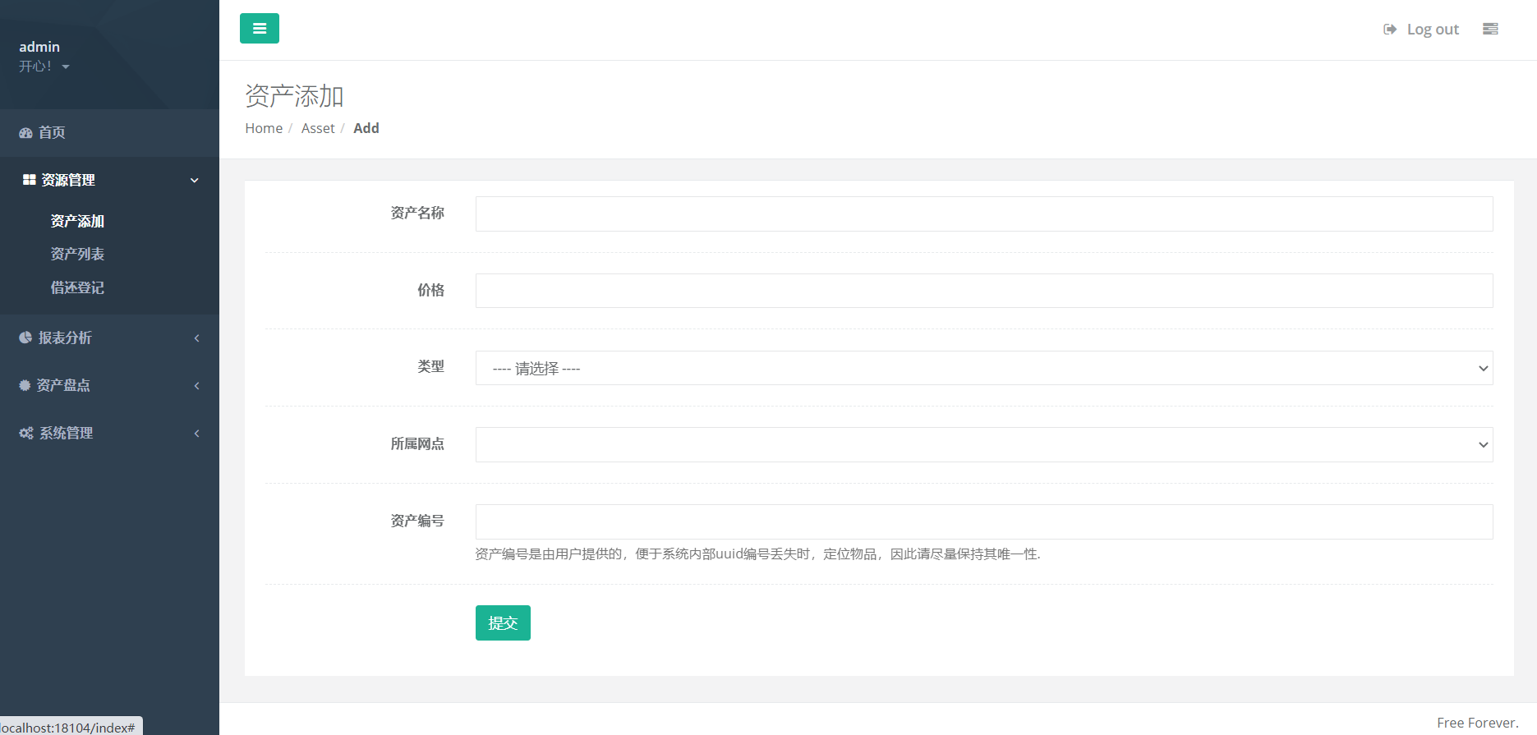
Task: Open the right sidebar tasks icon
Action: click(1490, 29)
